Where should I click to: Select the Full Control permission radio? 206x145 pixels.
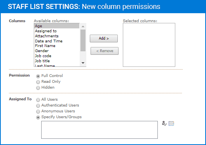pos(38,76)
